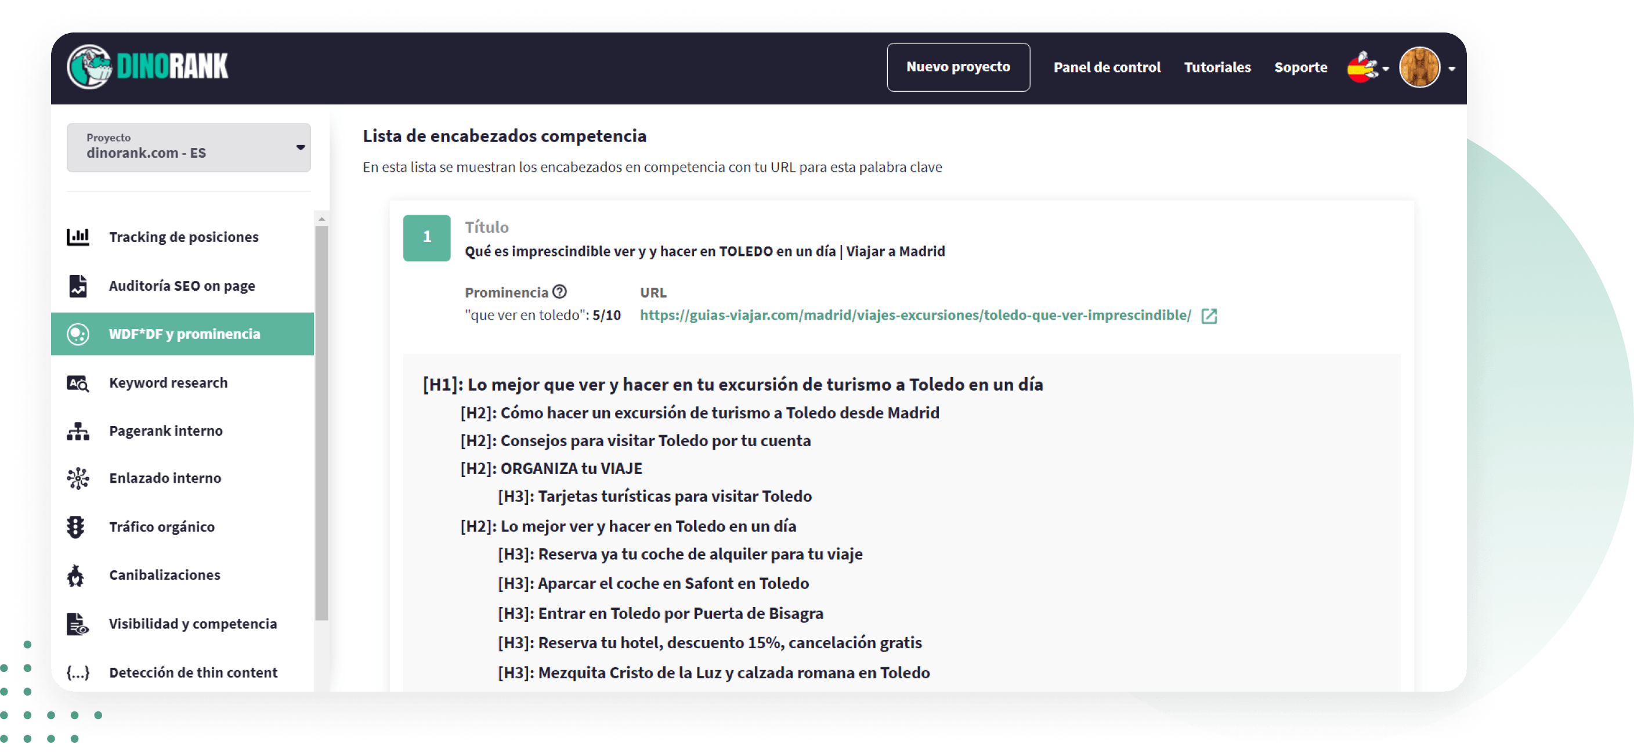
Task: Click H3 Tarjetas turísticas para visitar Toledo
Action: tap(654, 496)
